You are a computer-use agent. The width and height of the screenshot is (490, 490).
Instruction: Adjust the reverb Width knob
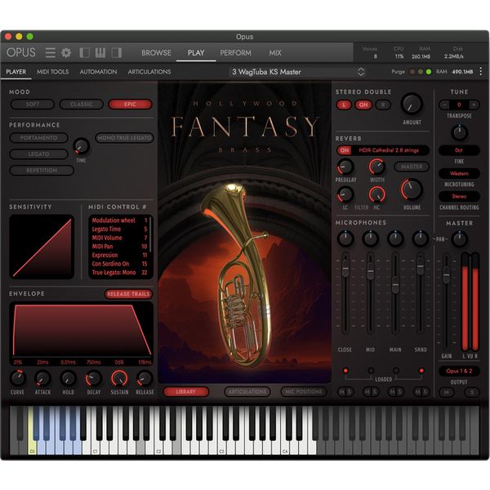(x=376, y=167)
